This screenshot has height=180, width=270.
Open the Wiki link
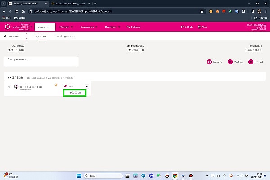[202, 27]
